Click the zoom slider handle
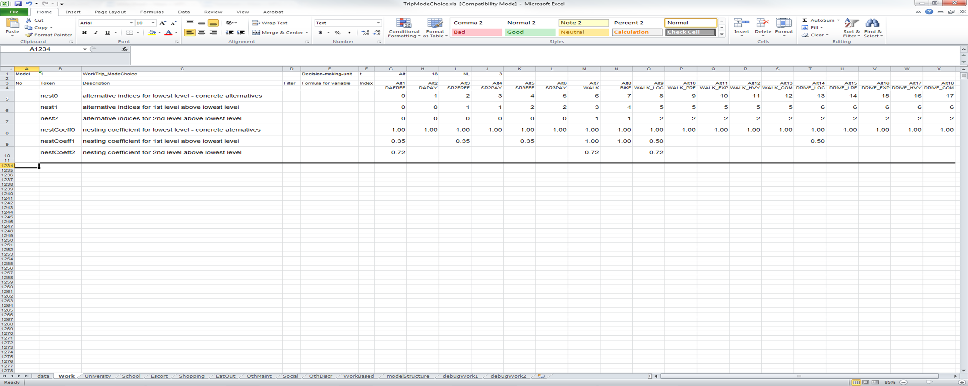The image size is (968, 386). [x=929, y=382]
